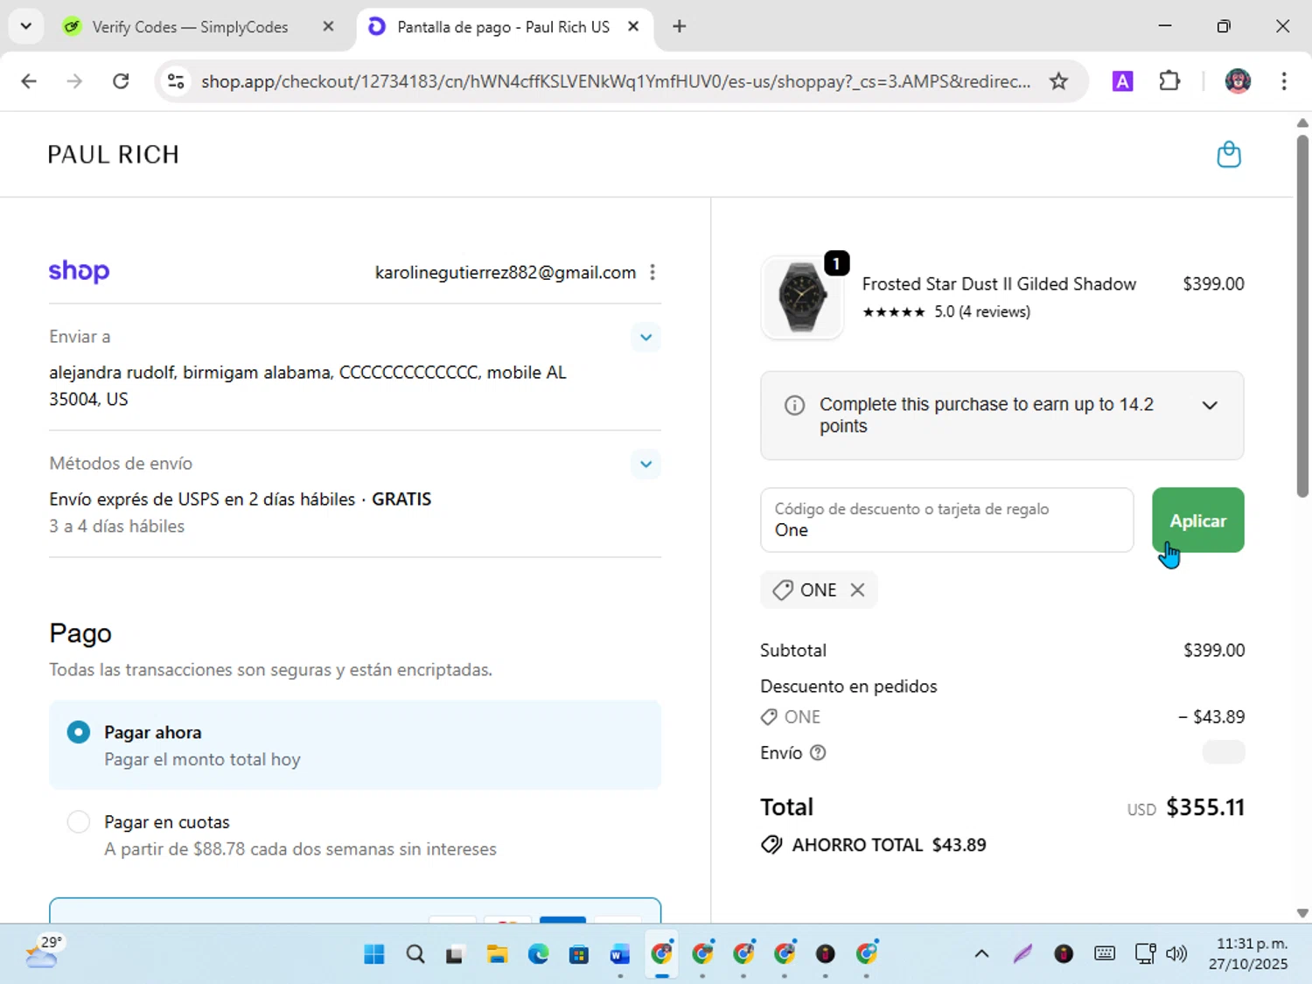Click the purple feather tray icon
1312x984 pixels.
point(1022,954)
